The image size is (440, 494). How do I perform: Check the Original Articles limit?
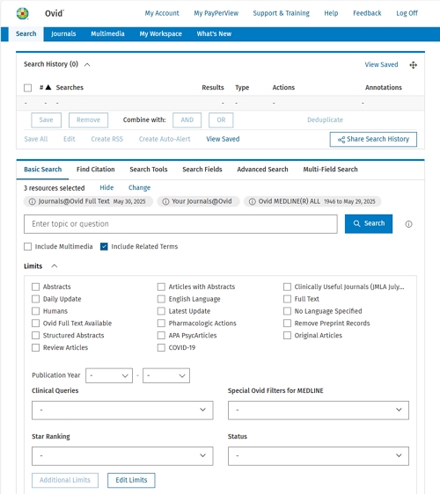point(287,335)
